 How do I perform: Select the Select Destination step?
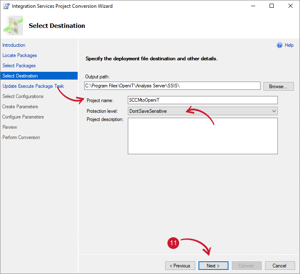pyautogui.click(x=39, y=76)
